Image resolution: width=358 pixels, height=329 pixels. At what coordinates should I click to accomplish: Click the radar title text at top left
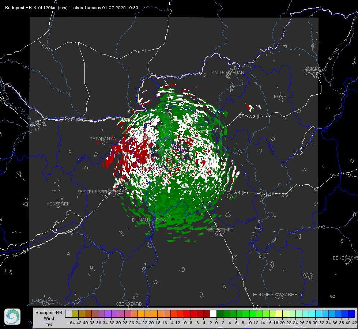point(71,8)
